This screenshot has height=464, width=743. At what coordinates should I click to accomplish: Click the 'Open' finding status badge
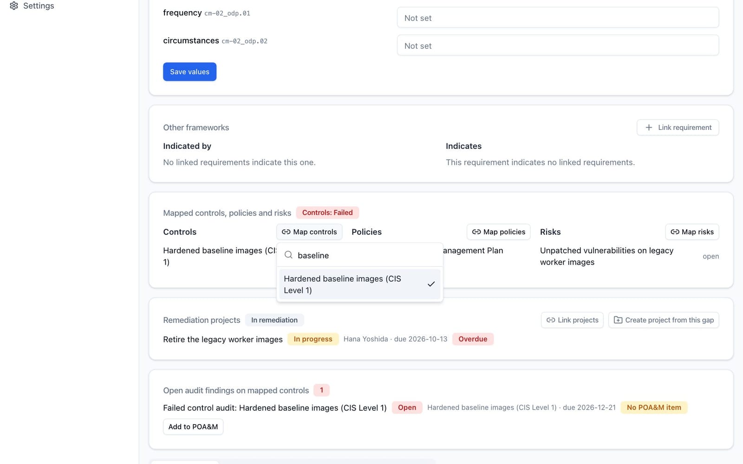[407, 407]
